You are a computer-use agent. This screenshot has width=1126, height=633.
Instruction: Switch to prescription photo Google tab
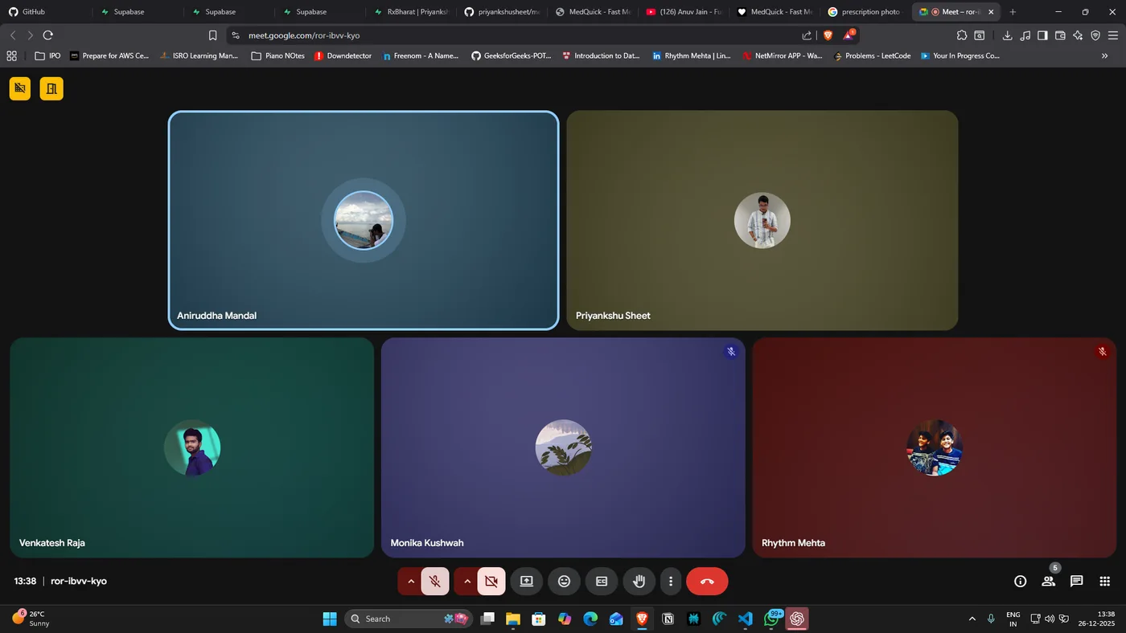865,12
